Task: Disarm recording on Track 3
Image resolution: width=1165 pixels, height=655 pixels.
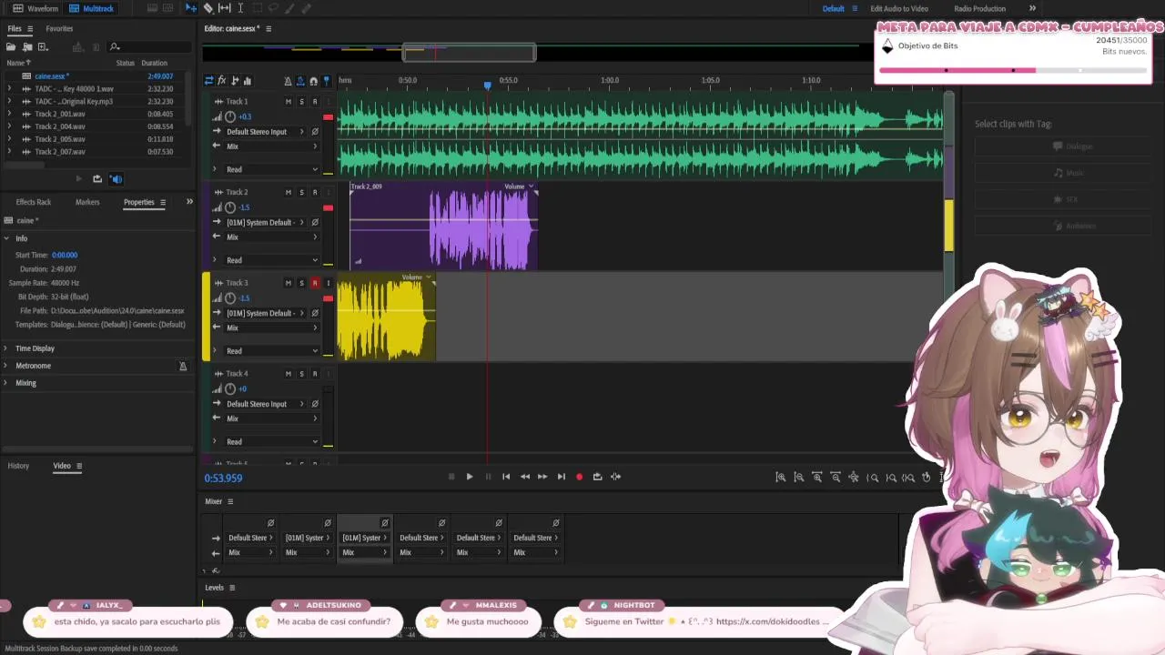Action: 315,283
